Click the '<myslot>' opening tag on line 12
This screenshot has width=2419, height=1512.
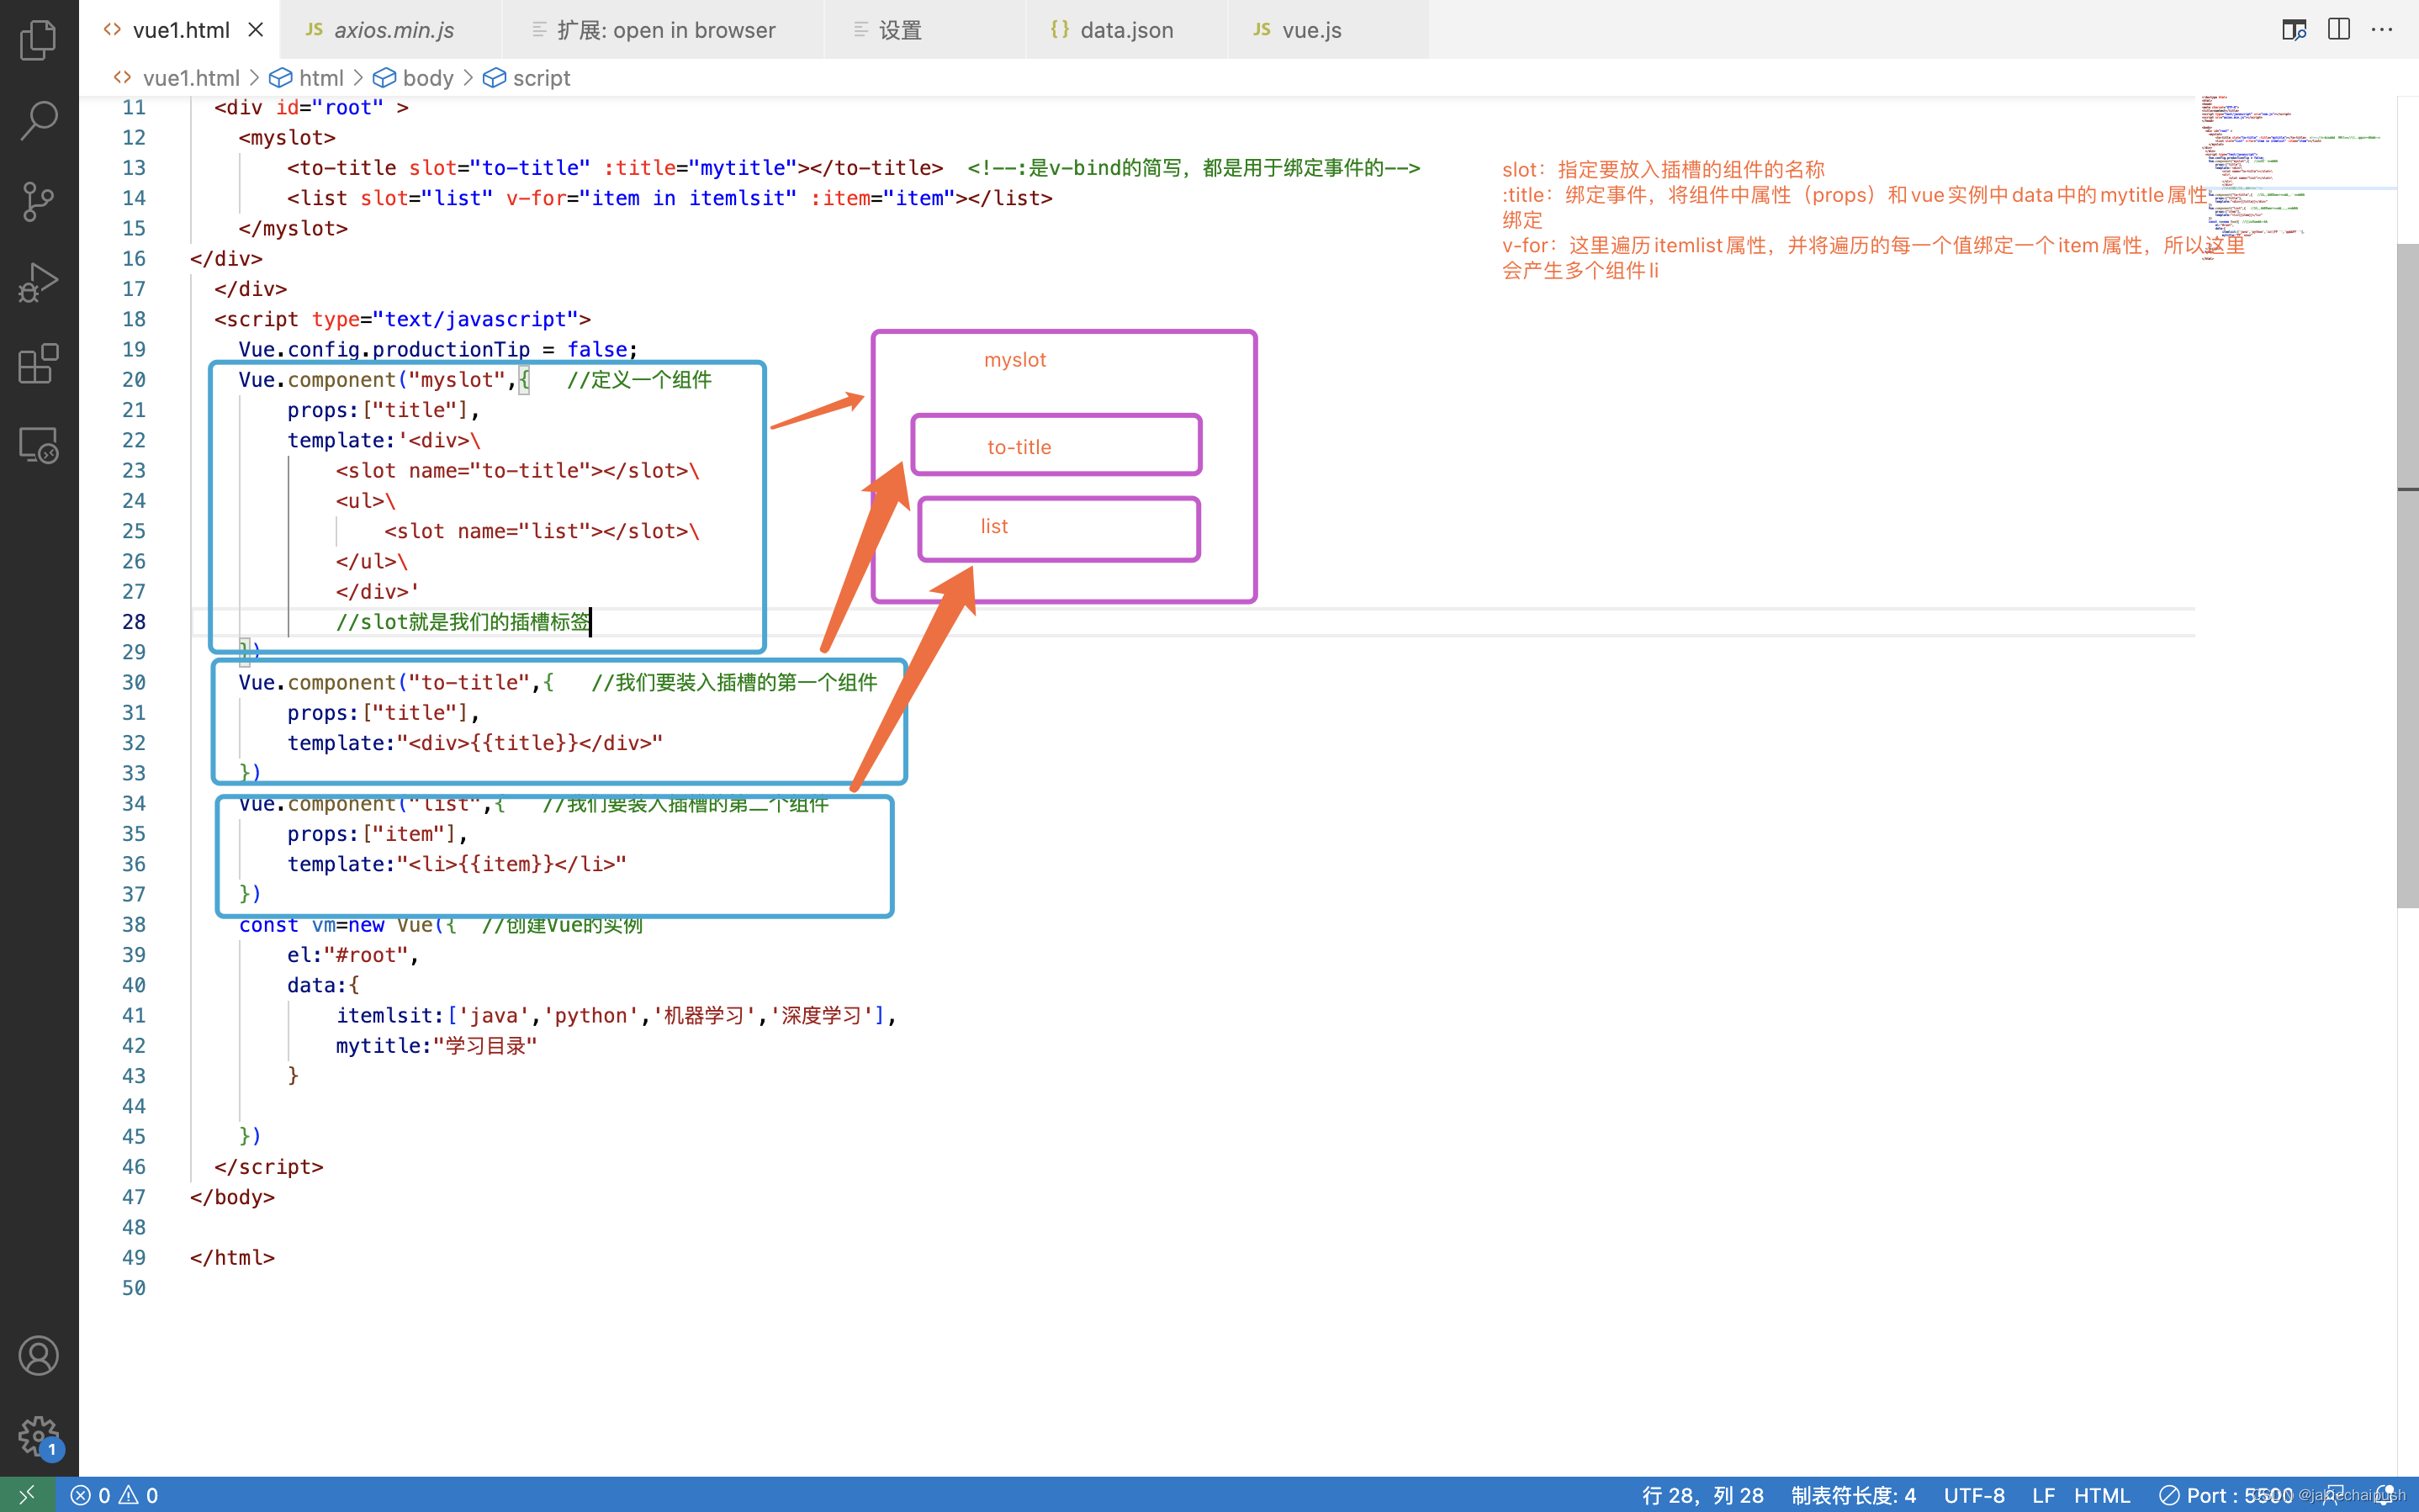287,137
